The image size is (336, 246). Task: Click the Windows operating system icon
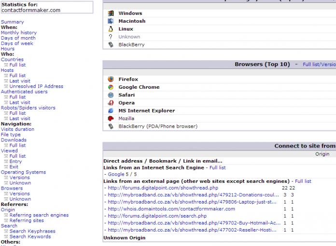tap(111, 14)
